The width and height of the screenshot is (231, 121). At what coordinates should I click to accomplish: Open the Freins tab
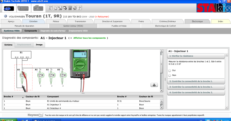pos(141,21)
